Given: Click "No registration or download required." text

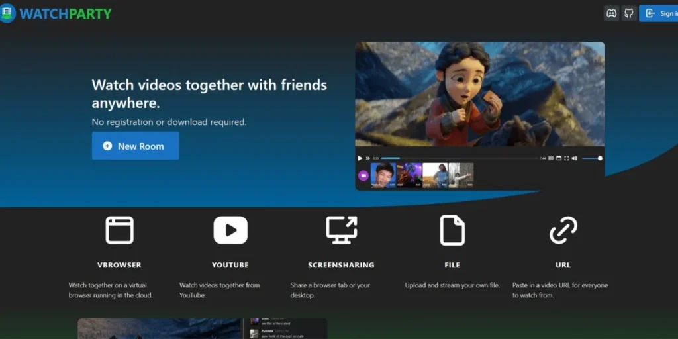Looking at the screenshot, I should [x=169, y=122].
